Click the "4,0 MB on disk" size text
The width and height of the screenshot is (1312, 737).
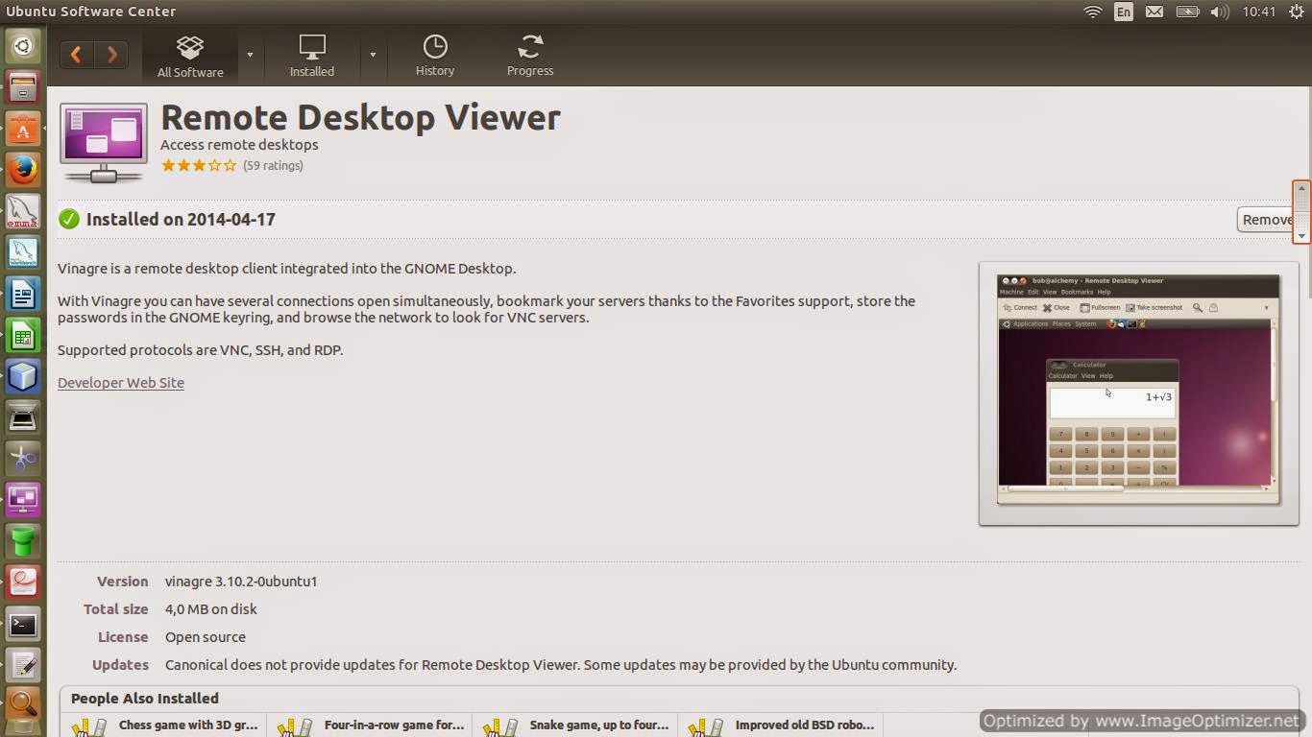pos(211,609)
